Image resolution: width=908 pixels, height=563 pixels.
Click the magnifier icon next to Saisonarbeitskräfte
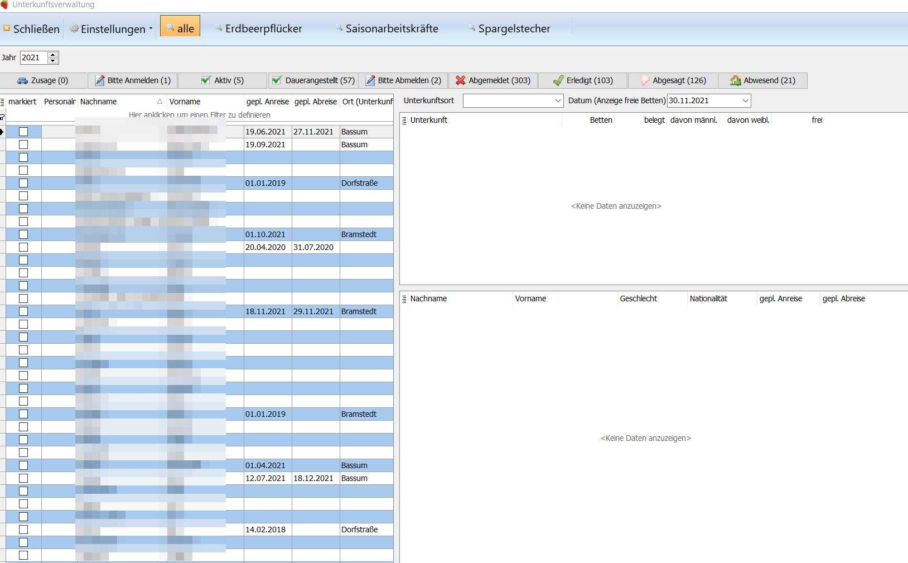[339, 27]
